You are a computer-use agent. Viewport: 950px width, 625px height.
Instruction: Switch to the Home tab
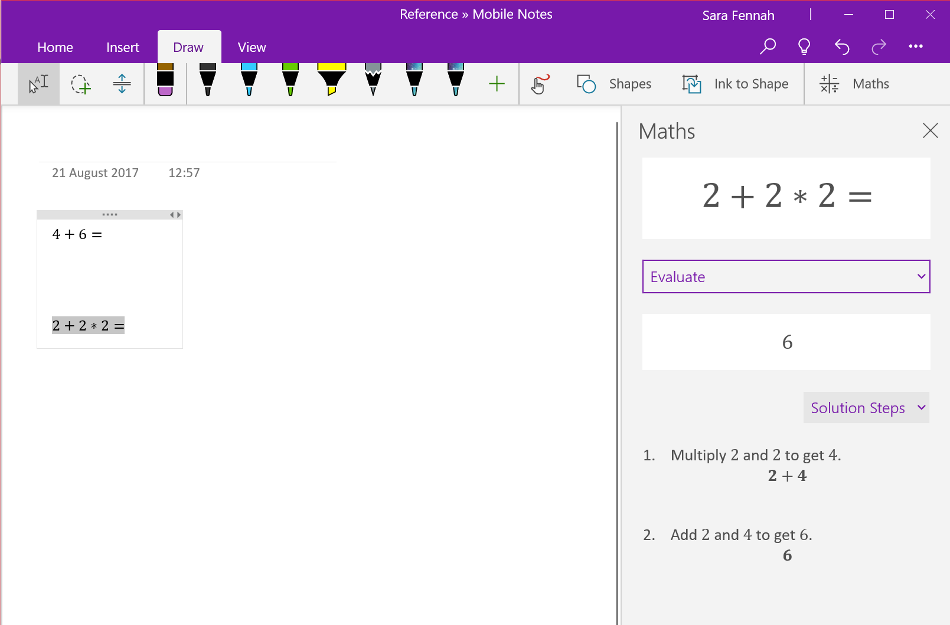point(55,47)
